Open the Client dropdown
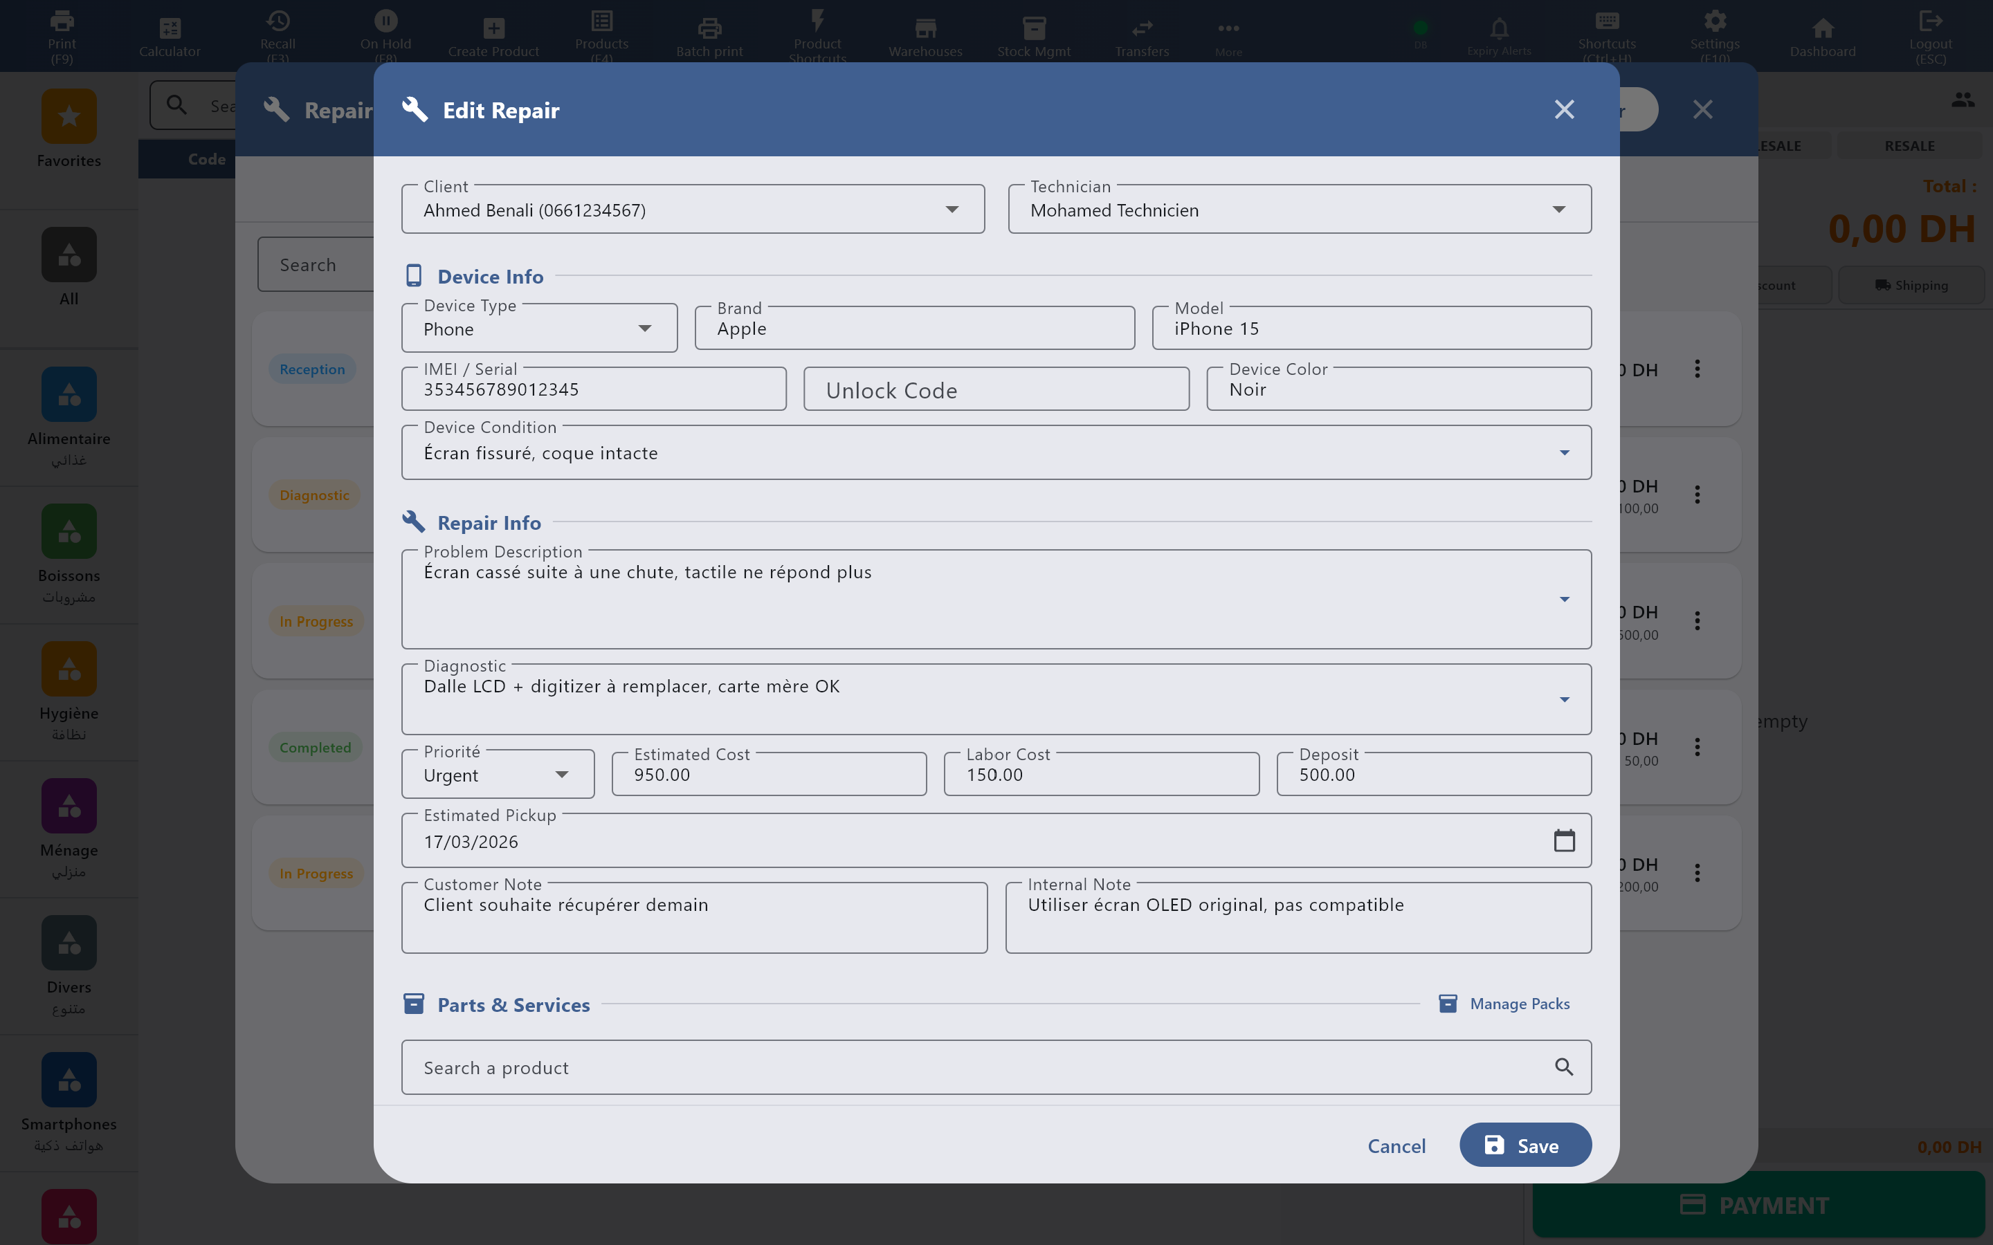This screenshot has width=1993, height=1245. click(952, 209)
